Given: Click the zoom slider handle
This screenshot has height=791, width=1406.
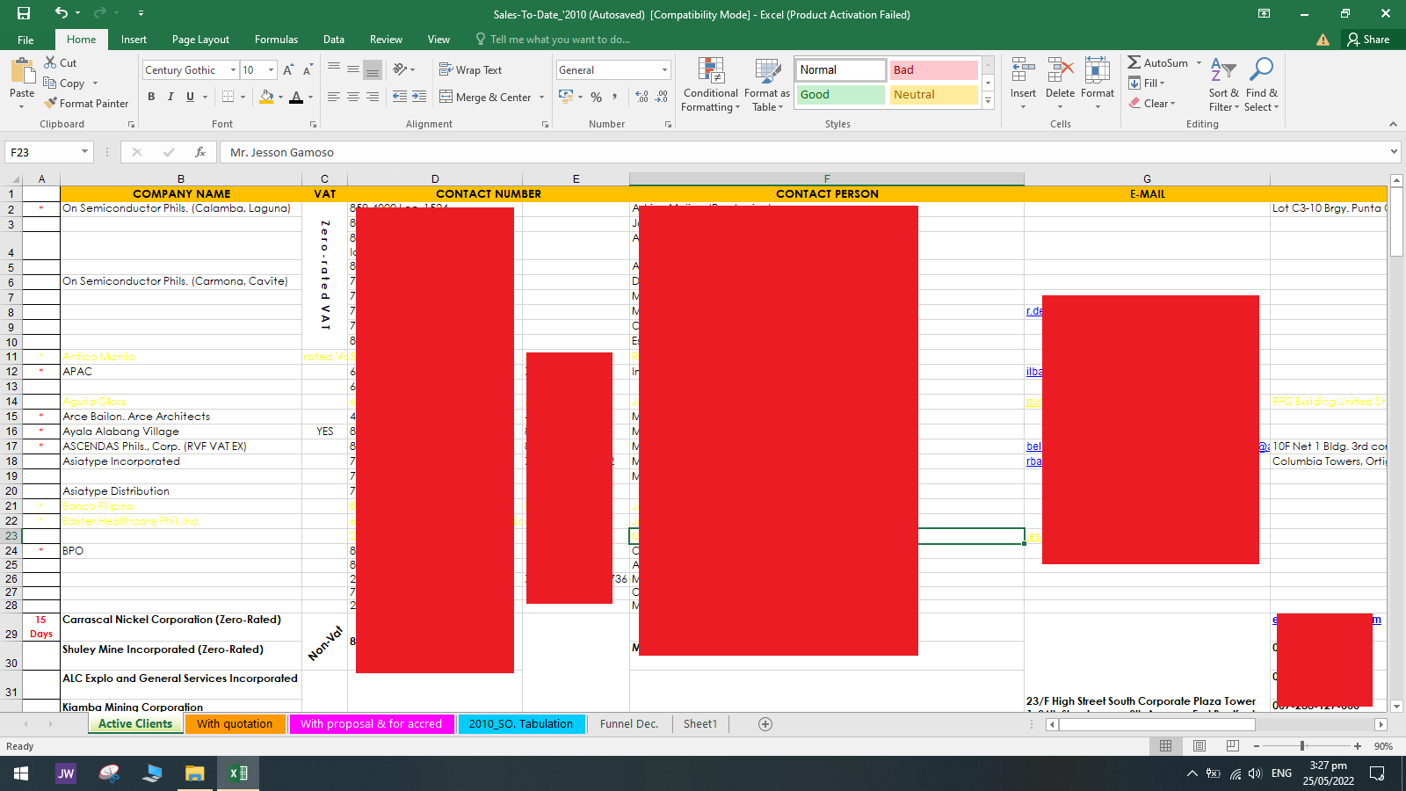Looking at the screenshot, I should coord(1302,746).
